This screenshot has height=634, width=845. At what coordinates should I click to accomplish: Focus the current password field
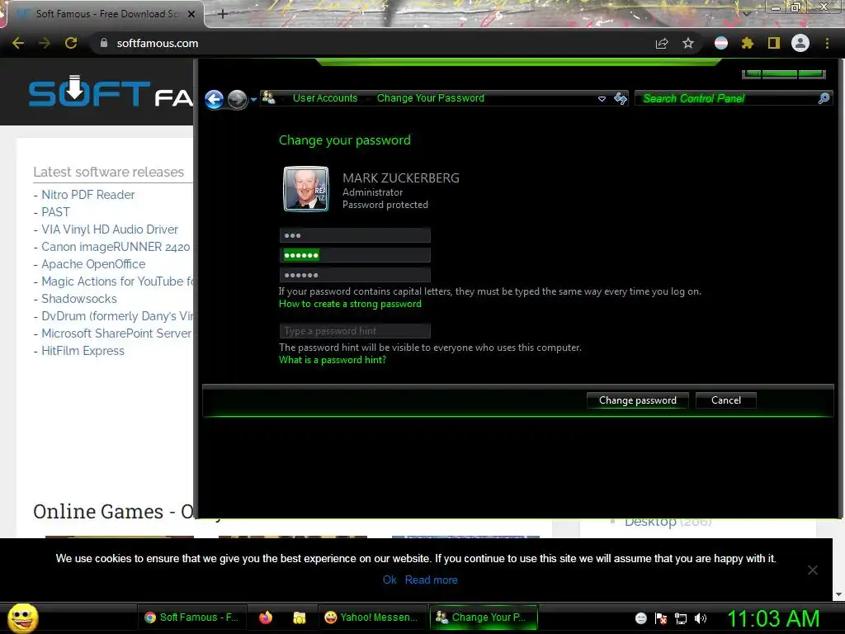pyautogui.click(x=355, y=235)
